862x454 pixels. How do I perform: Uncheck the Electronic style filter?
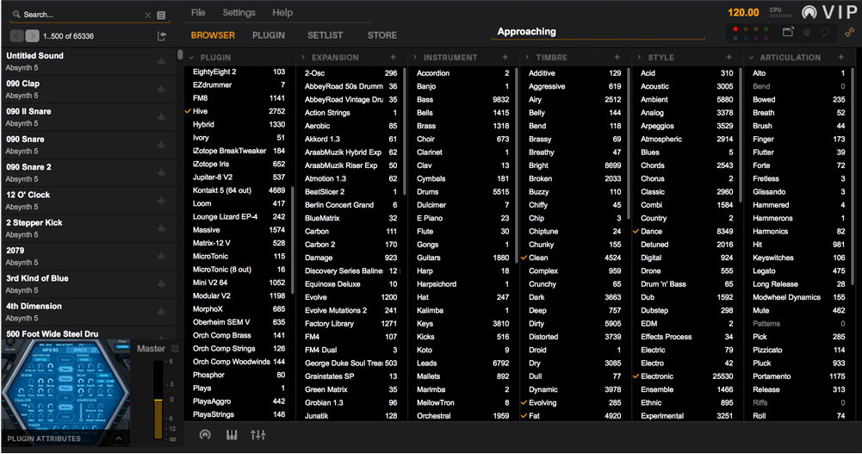click(636, 376)
